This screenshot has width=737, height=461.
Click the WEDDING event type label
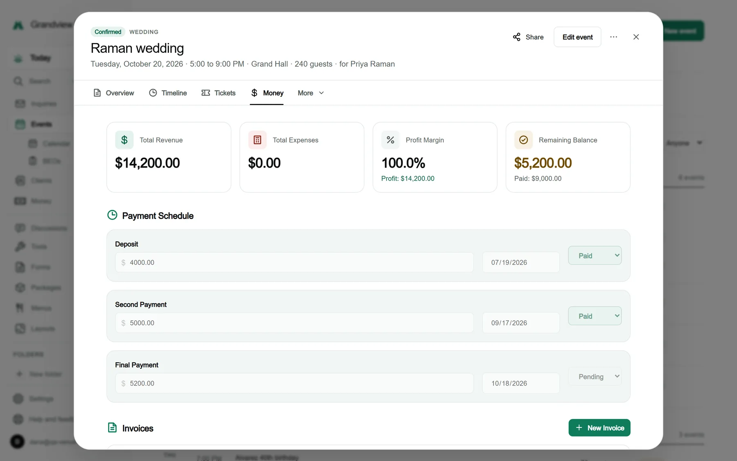144,32
